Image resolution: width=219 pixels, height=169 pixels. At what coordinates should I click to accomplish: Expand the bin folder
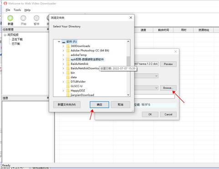tap(63, 73)
